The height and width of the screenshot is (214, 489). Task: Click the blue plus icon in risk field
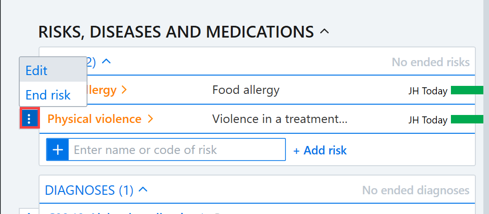pyautogui.click(x=58, y=150)
